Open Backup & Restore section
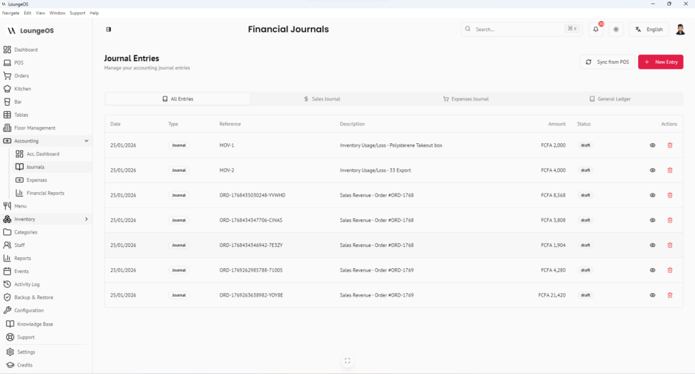This screenshot has width=695, height=374. tap(33, 297)
